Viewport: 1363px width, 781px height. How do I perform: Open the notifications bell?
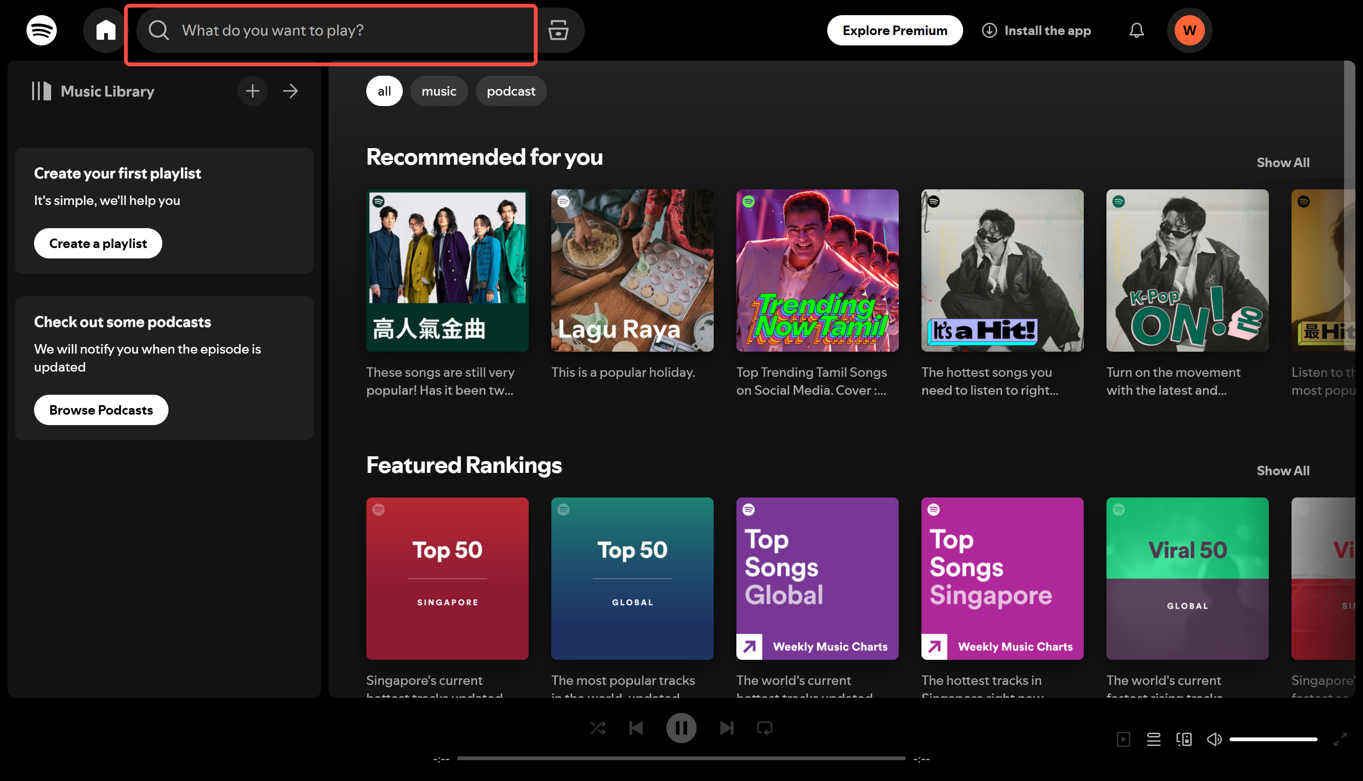[x=1136, y=30]
